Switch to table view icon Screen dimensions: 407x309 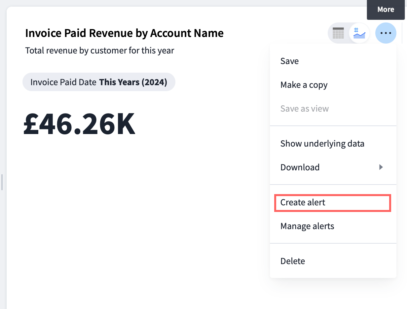point(338,33)
